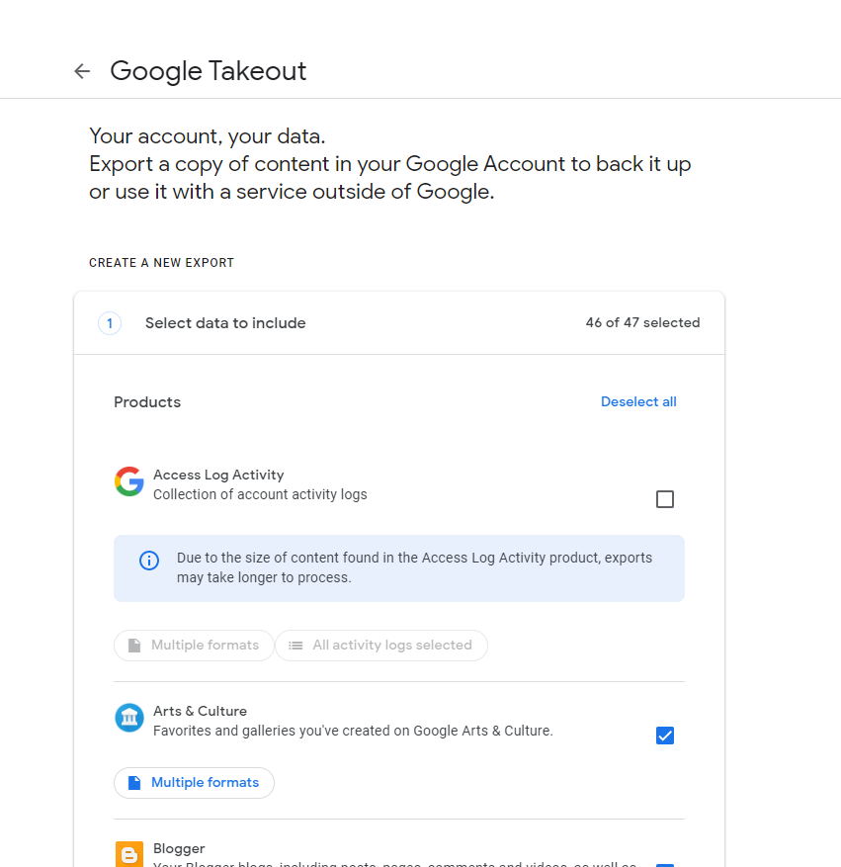Click the step 1 number circle

110,323
